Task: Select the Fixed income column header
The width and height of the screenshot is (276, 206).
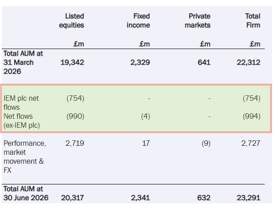Action: 138,21
